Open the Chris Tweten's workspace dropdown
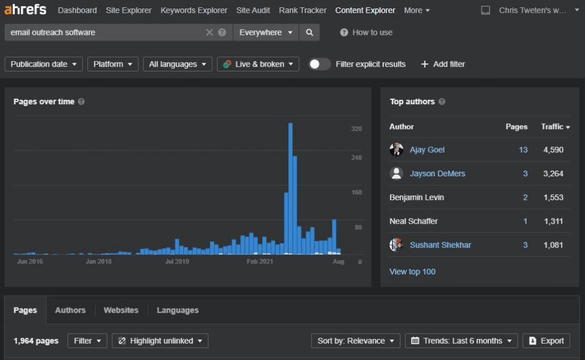Image resolution: width=585 pixels, height=360 pixels. (539, 10)
